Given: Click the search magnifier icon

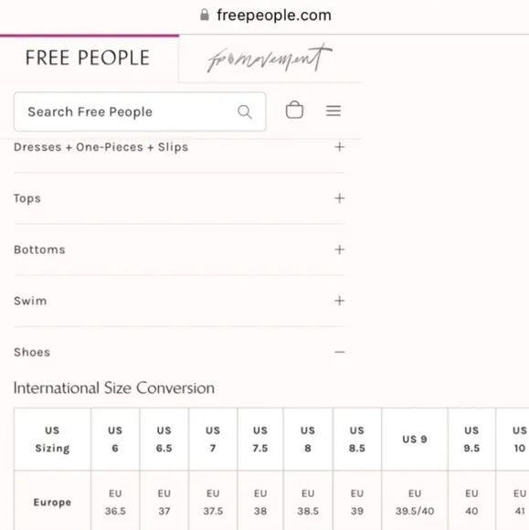Looking at the screenshot, I should 245,111.
